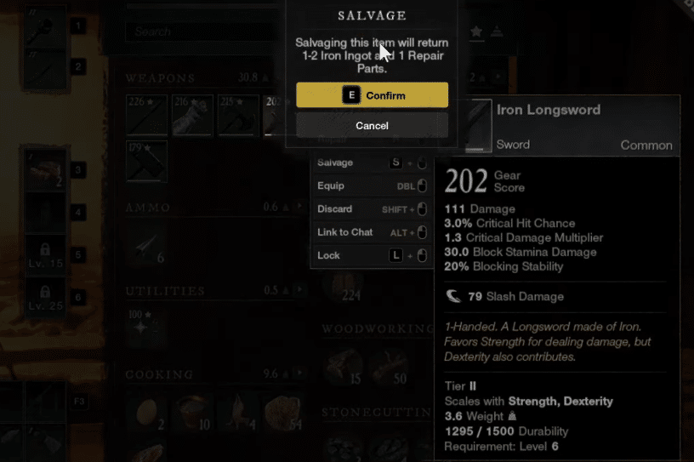
Task: Click the favorites star icon near search
Action: 476,31
